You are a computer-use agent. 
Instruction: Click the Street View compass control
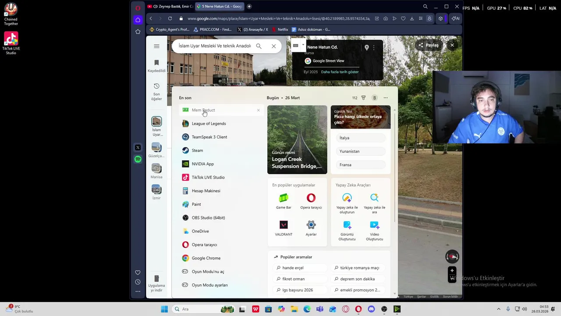click(452, 257)
